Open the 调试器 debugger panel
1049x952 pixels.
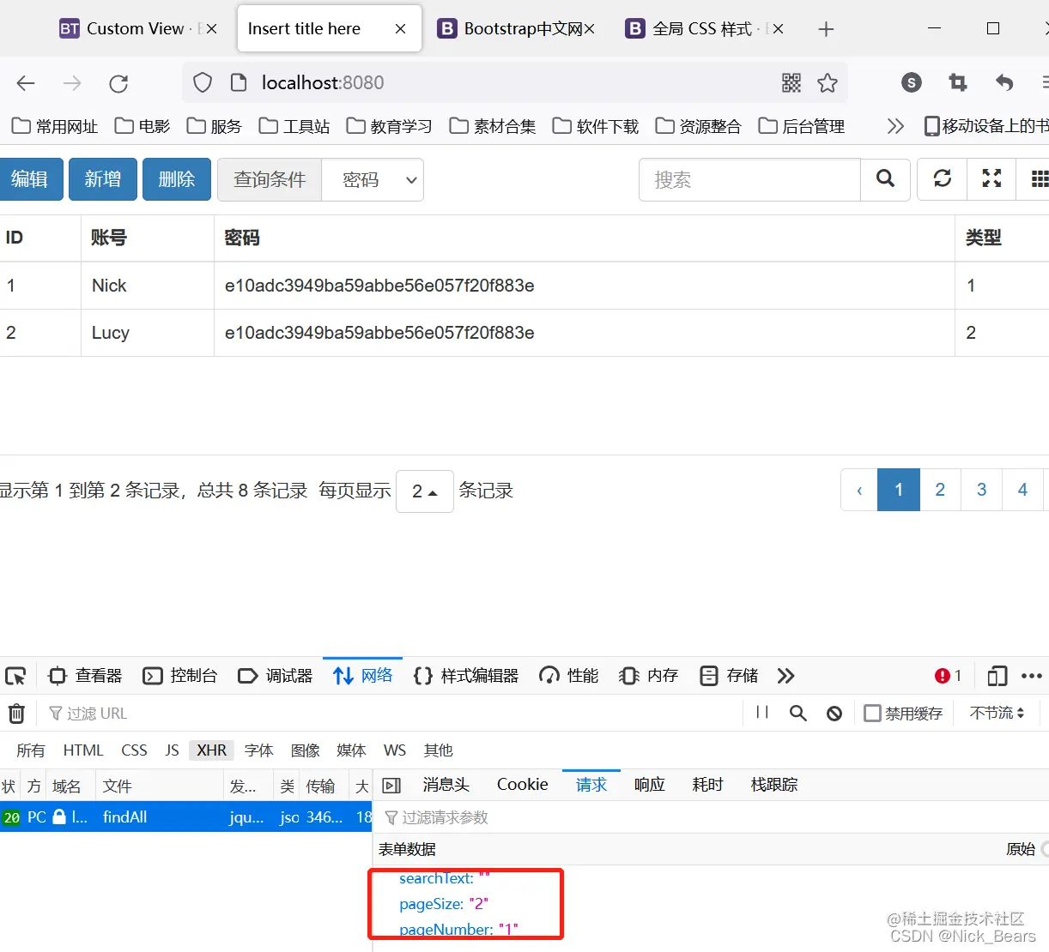[x=276, y=676]
